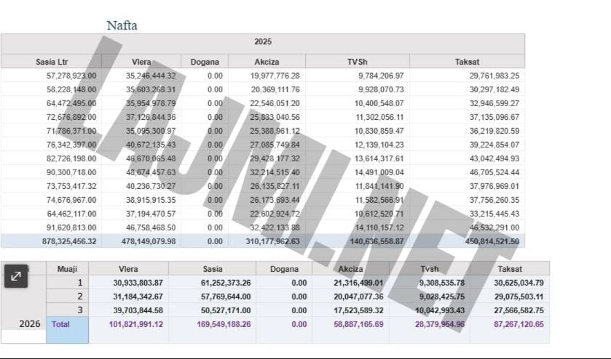611x359 pixels.
Task: Click the Tvsh header in lower table
Action: click(x=430, y=269)
